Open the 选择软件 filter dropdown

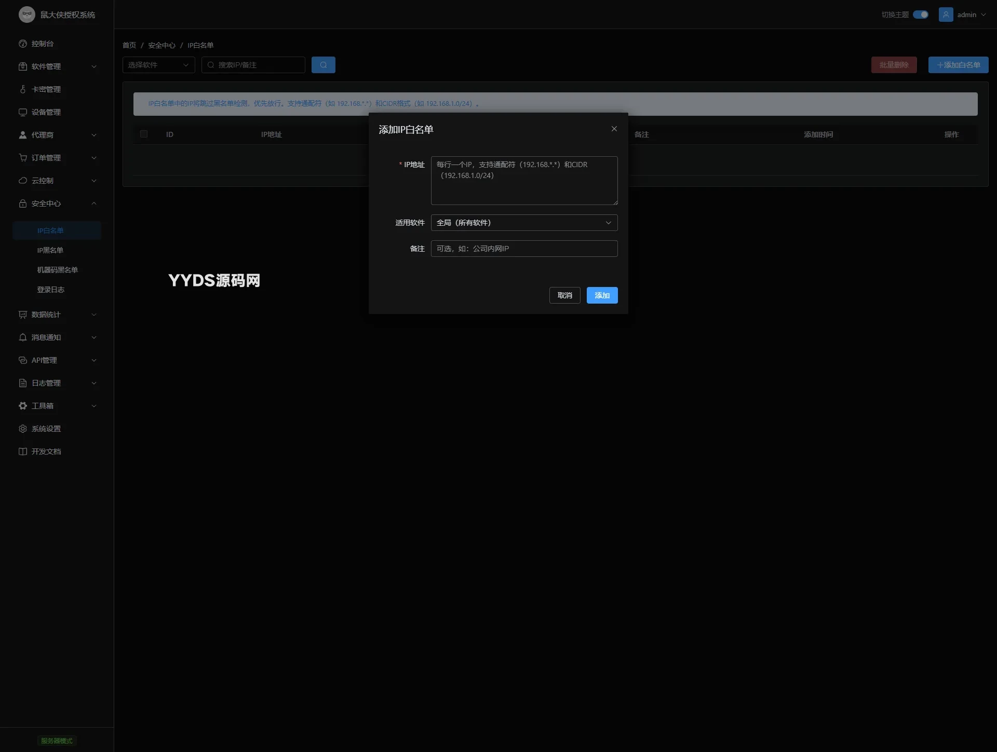pyautogui.click(x=158, y=65)
